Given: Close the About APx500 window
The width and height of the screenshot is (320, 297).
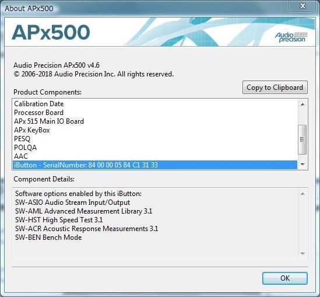Looking at the screenshot, I should pyautogui.click(x=303, y=6).
